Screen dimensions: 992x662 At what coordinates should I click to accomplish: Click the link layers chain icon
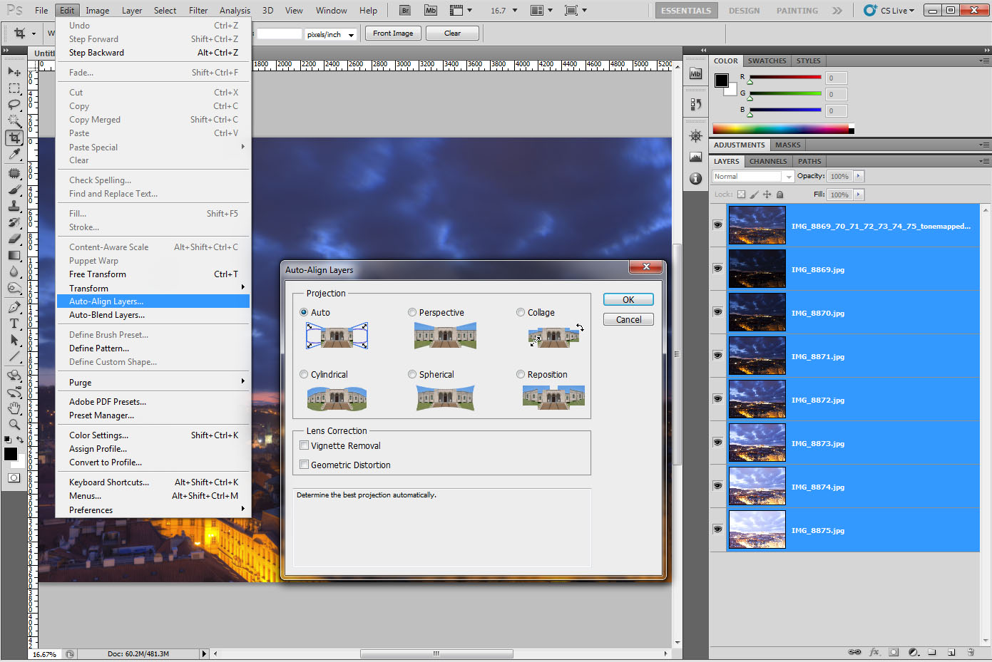[854, 652]
